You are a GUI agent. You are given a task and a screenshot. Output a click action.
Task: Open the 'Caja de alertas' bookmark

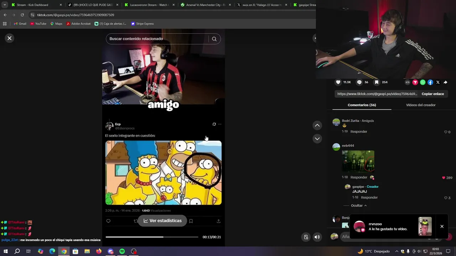click(x=110, y=24)
